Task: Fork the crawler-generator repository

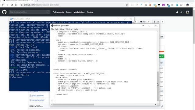Action: coord(156,22)
